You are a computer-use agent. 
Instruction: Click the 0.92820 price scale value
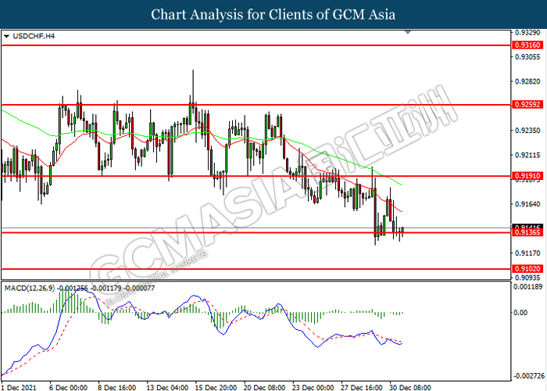(527, 81)
